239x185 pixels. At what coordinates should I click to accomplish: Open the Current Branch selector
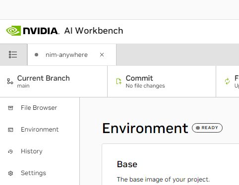pos(54,82)
